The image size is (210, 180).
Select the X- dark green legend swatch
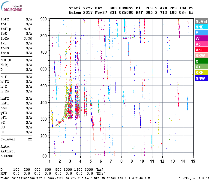202,61
